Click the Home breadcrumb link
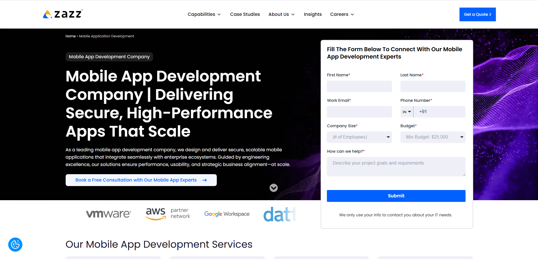This screenshot has height=259, width=538. click(70, 36)
